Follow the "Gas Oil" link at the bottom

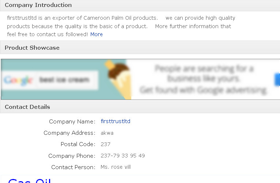[x=29, y=180]
